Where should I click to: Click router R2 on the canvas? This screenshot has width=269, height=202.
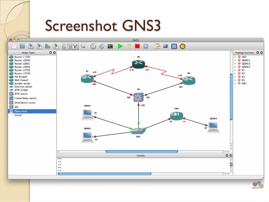(x=138, y=65)
